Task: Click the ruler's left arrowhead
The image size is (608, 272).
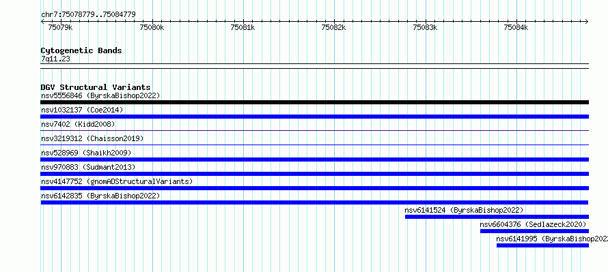Action: (42, 21)
